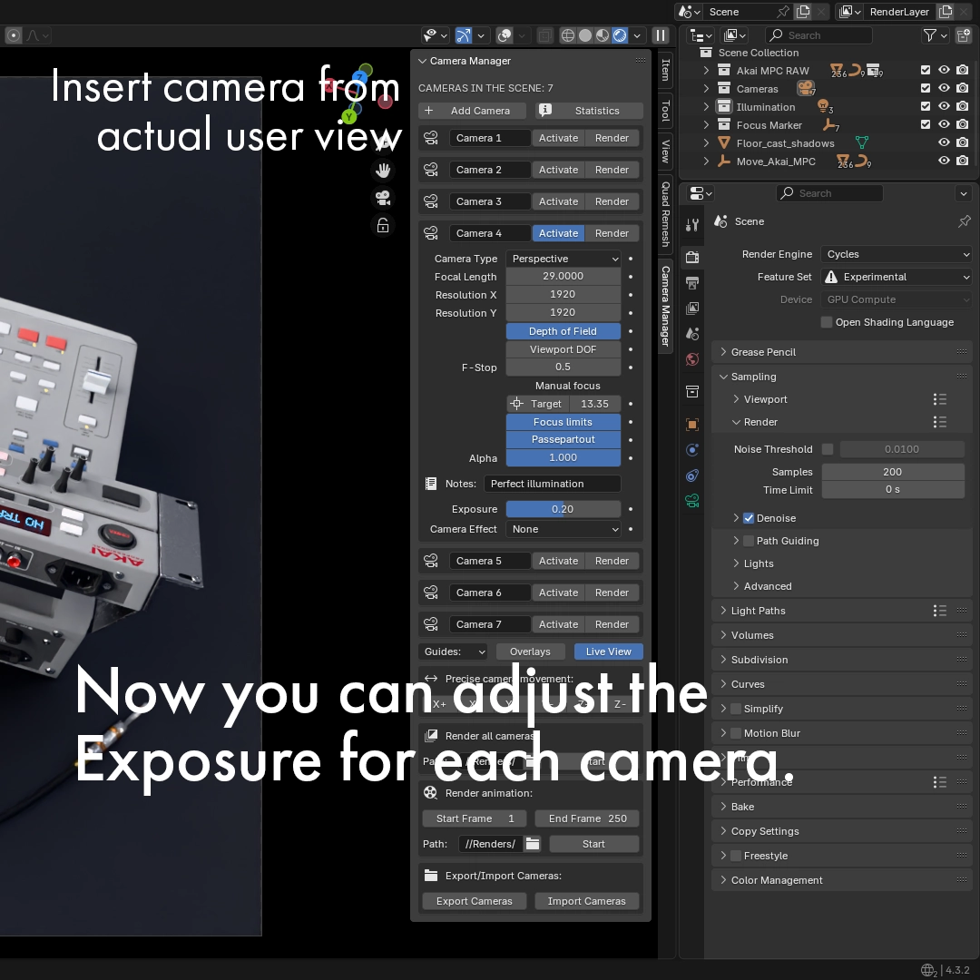Viewport: 980px width, 980px height.
Task: Enable Open Shading Language checkbox
Action: click(x=827, y=322)
